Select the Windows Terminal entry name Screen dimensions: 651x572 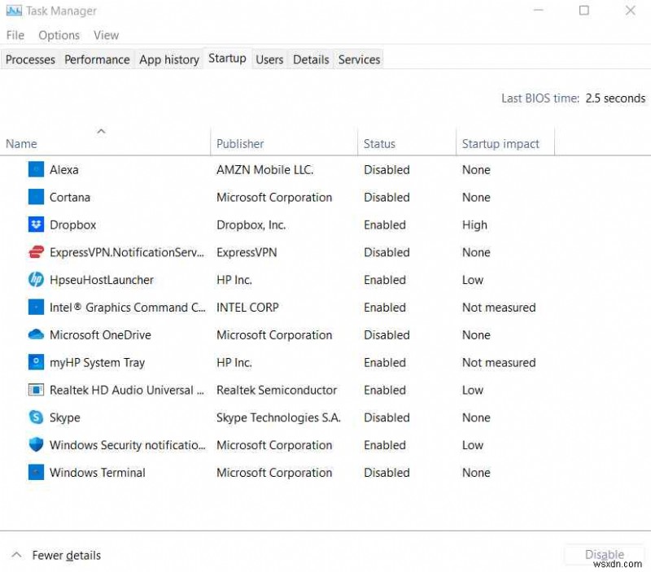click(98, 473)
